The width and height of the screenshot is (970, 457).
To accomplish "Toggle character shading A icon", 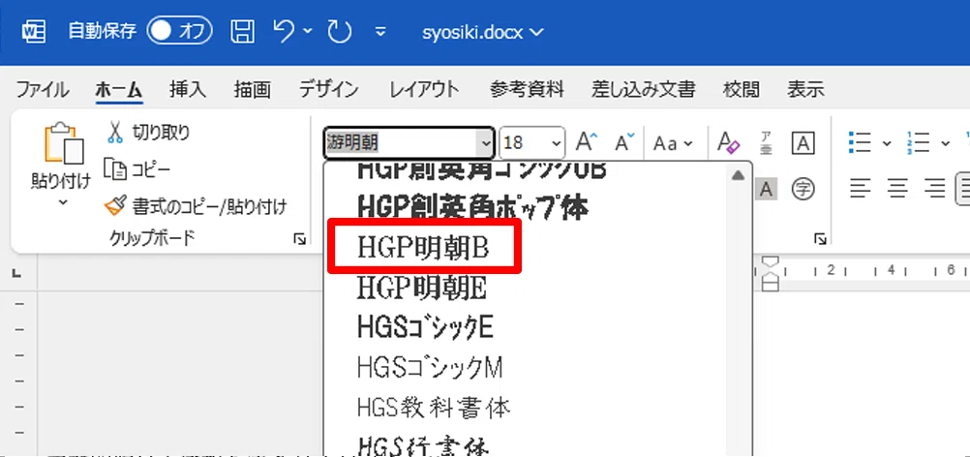I will pyautogui.click(x=766, y=189).
